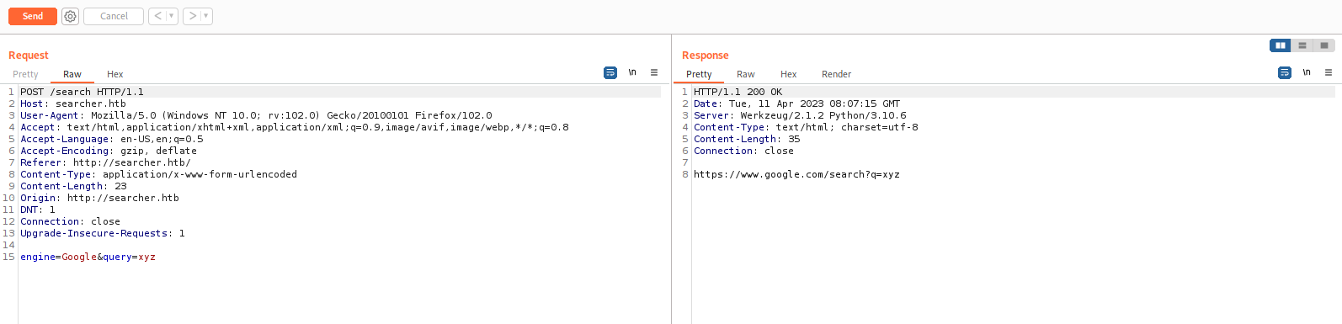1342x324 pixels.
Task: Click the Accept-Language header line
Action: (x=112, y=139)
